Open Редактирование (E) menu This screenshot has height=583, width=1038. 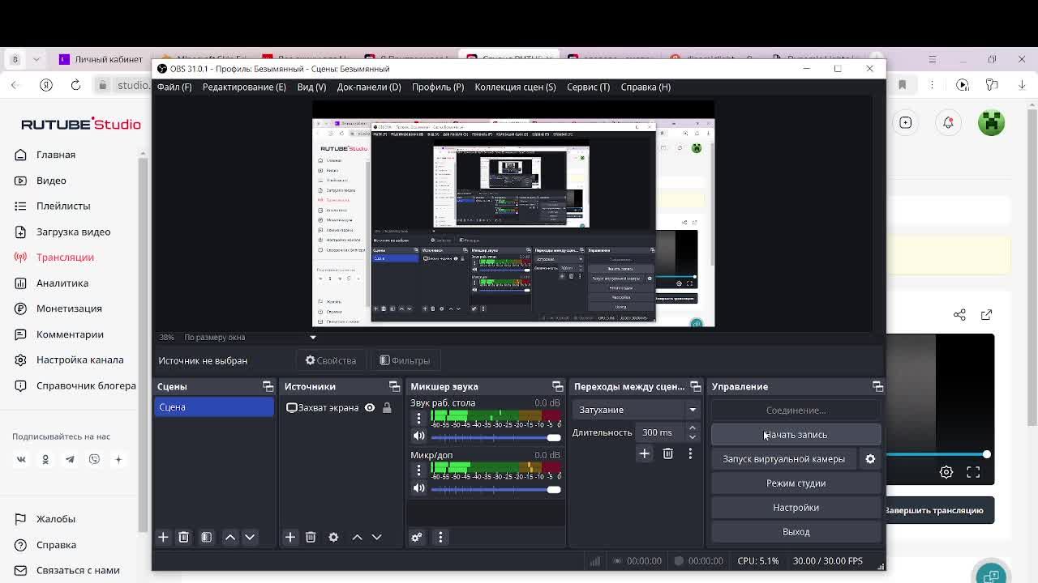click(244, 87)
